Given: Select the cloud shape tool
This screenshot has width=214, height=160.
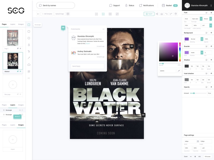Looking at the screenshot, I should (x=29, y=65).
